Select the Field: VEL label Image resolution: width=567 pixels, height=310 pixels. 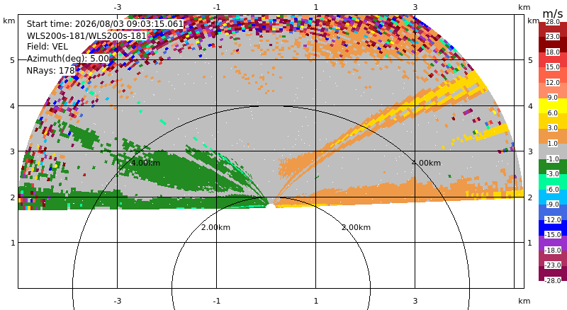(47, 47)
